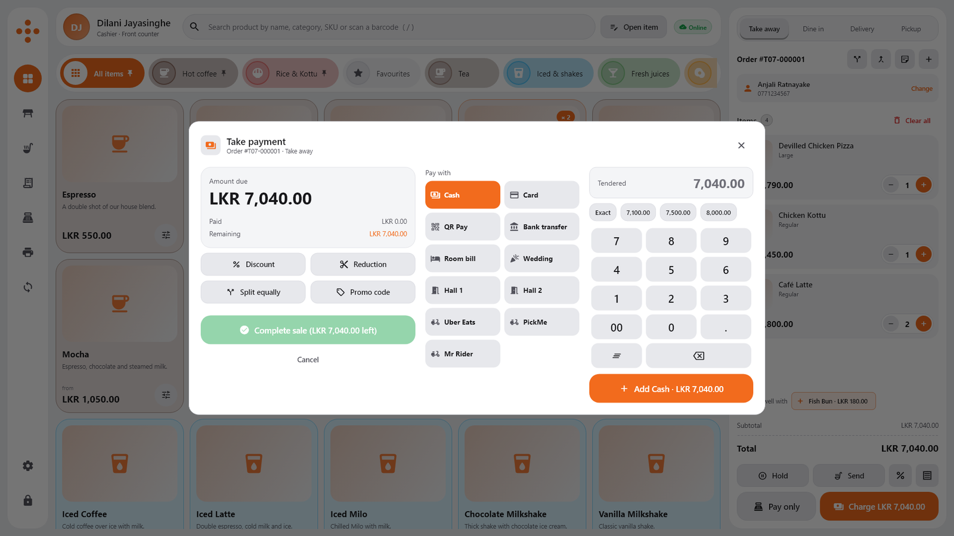Switch to the Delivery tab
Screen dimensions: 954x536
click(x=862, y=29)
